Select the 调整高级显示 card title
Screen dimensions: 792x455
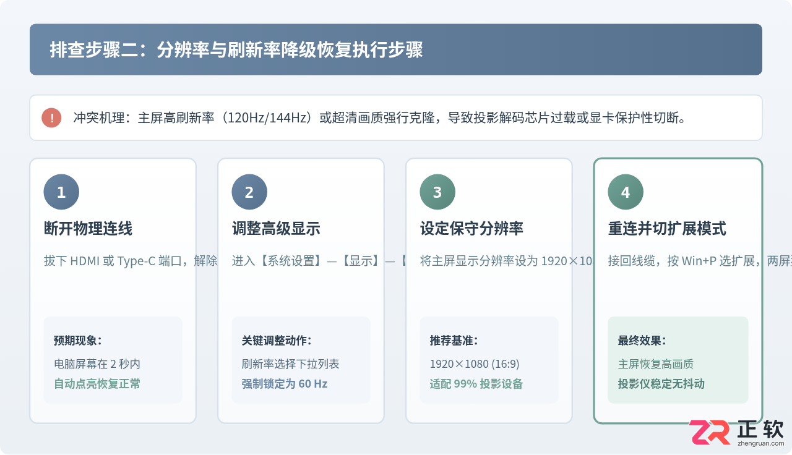276,229
